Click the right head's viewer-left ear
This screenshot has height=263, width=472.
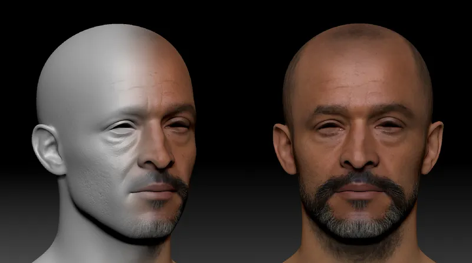(x=284, y=147)
